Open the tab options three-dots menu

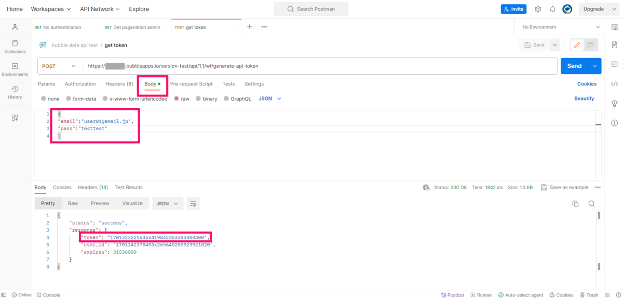click(264, 27)
